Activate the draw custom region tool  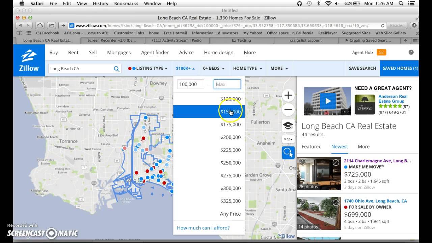coord(288,153)
